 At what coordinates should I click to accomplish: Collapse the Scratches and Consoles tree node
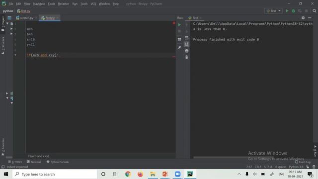pyautogui.click(x=7, y=98)
